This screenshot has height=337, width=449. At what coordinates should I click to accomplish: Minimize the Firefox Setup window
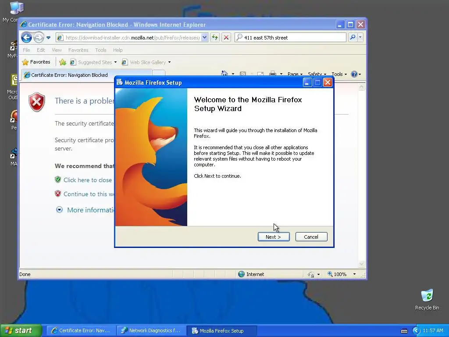coord(307,82)
